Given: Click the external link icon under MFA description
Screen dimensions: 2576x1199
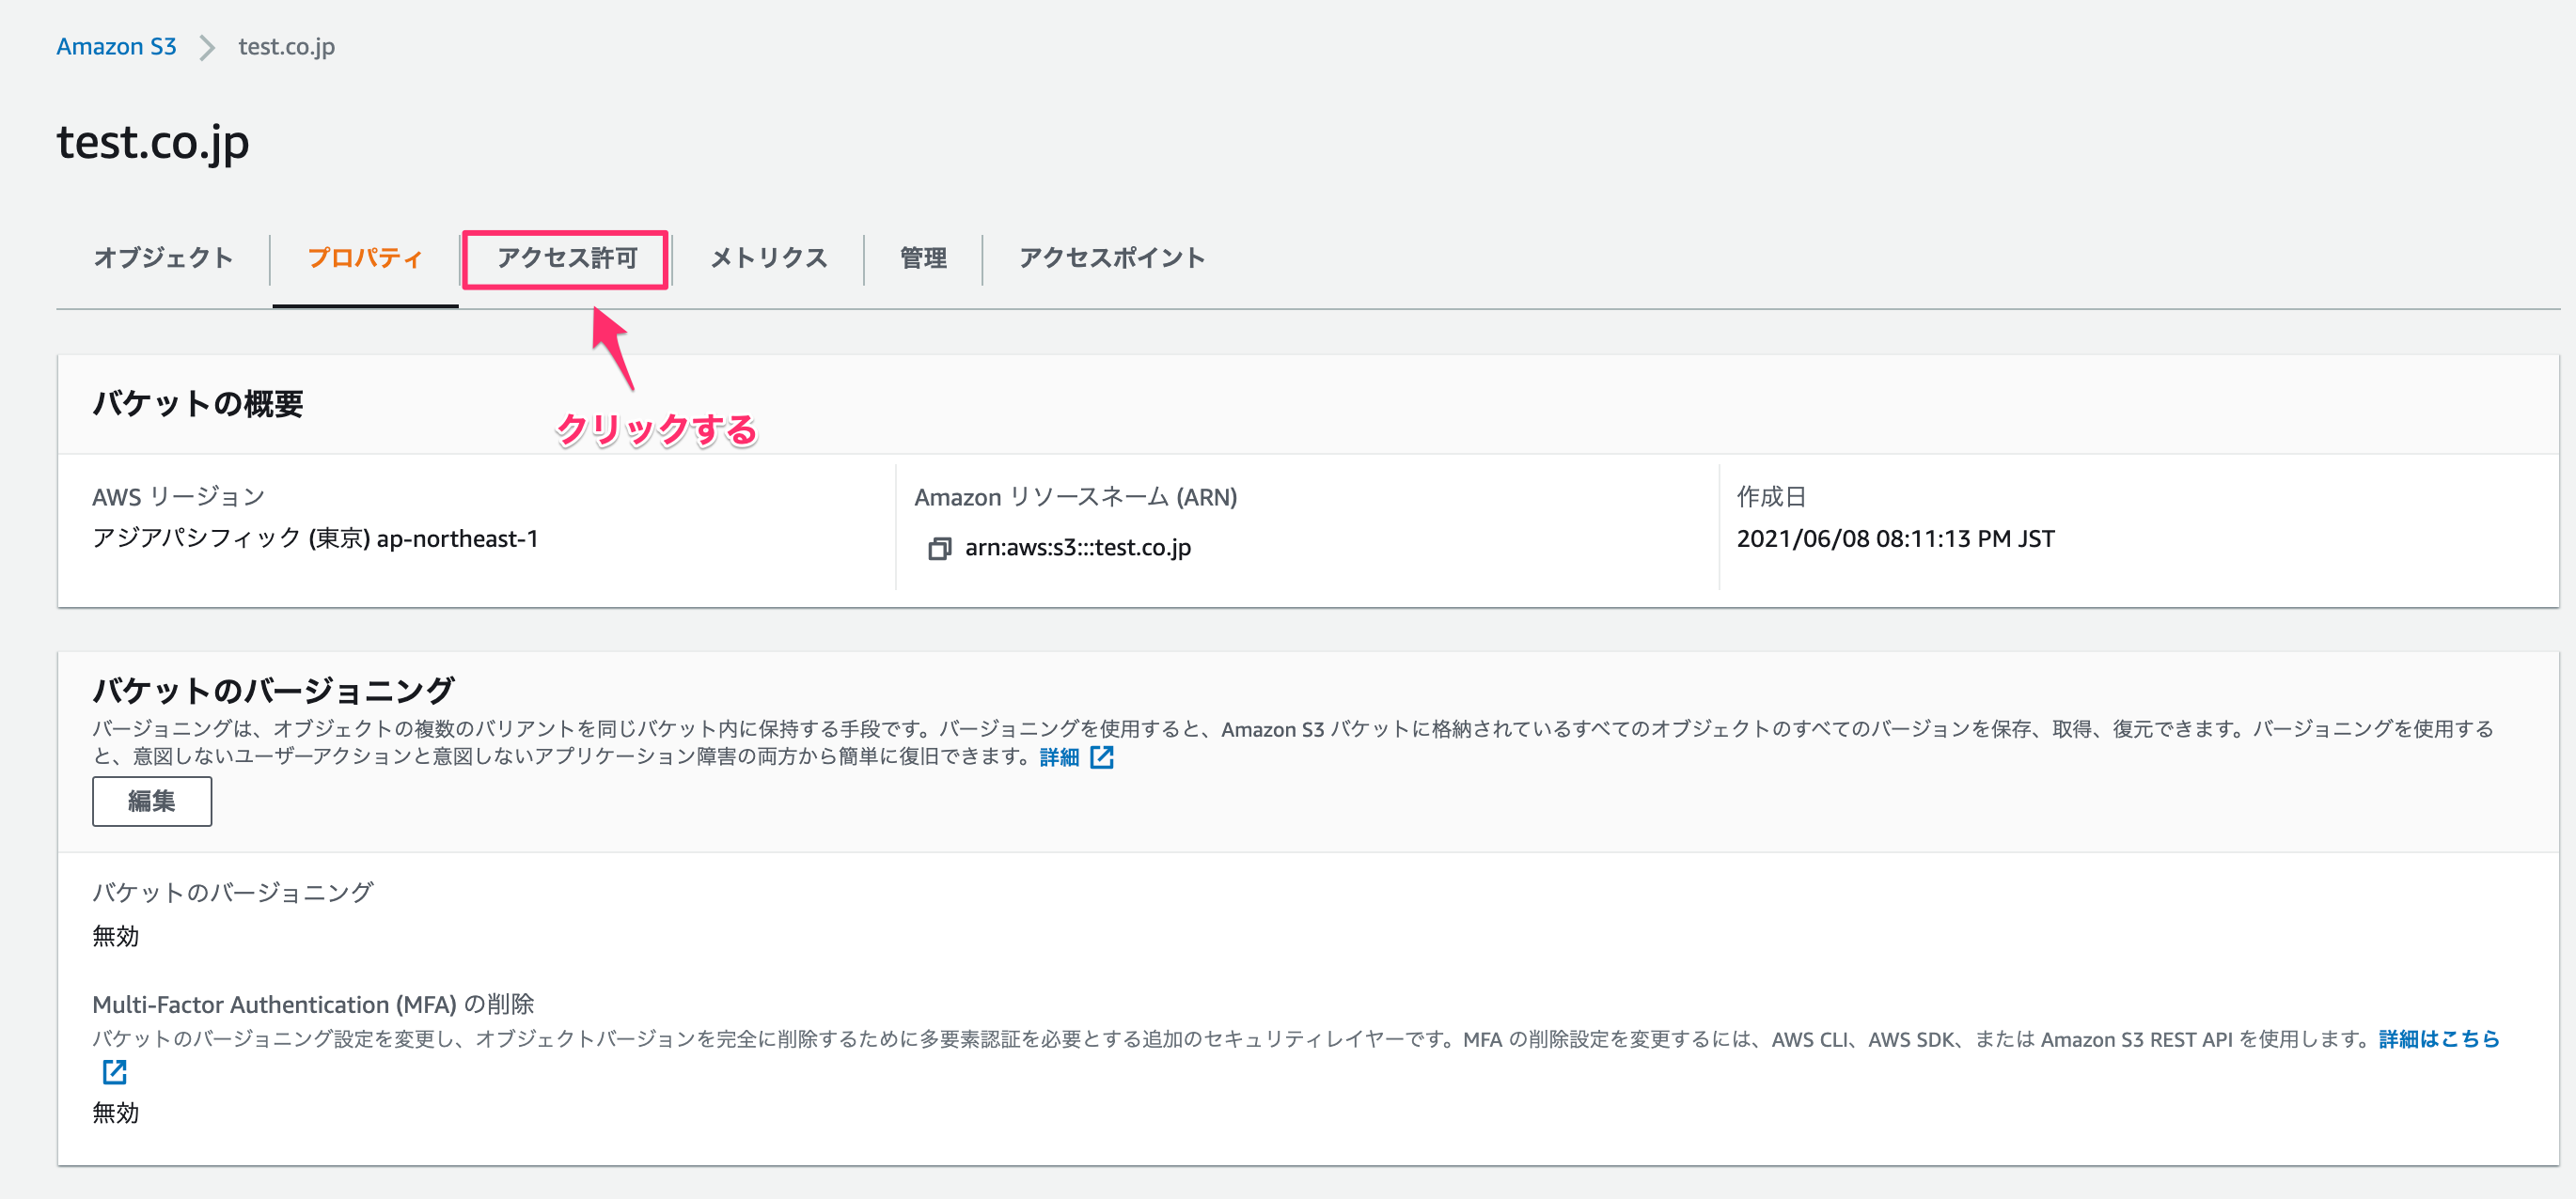Looking at the screenshot, I should click(115, 1072).
